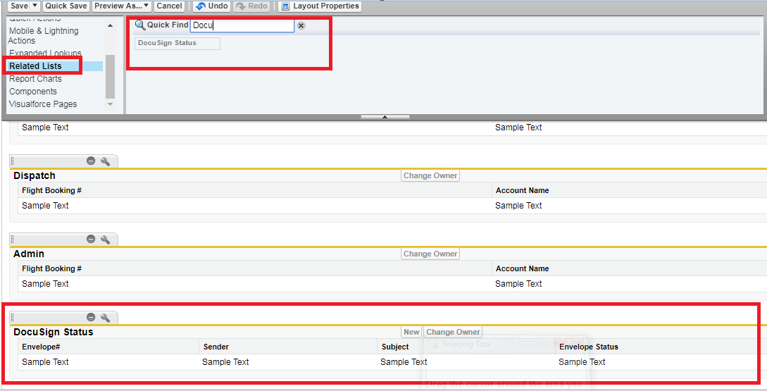Viewport: 767px width, 391px height.
Task: Click the Envelope# column header
Action: click(41, 347)
